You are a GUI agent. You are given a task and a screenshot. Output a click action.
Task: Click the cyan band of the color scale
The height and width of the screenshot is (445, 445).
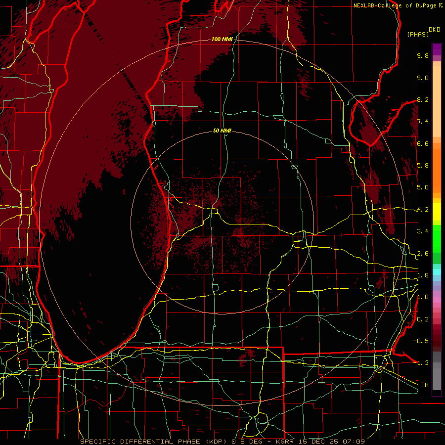pyautogui.click(x=437, y=272)
